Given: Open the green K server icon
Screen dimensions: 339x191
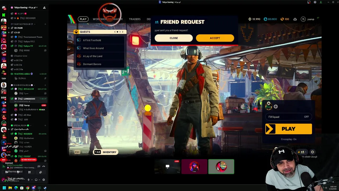Looking at the screenshot, I should point(4,15).
